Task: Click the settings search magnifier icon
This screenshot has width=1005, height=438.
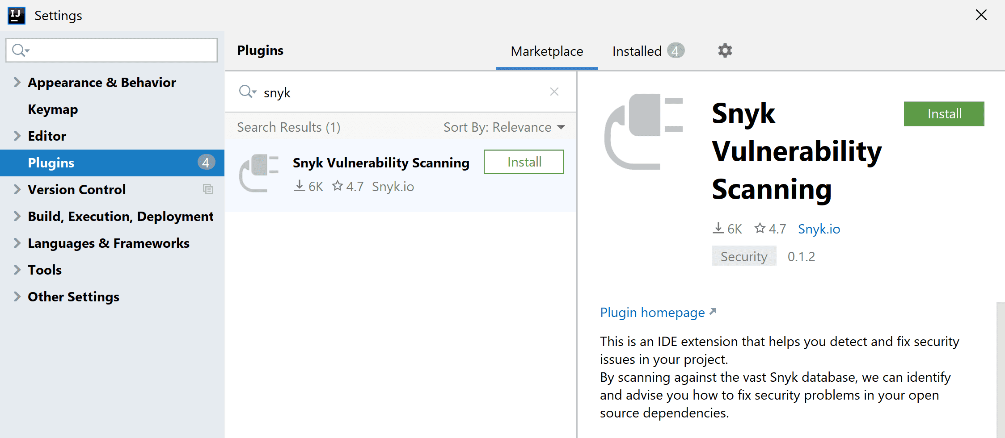Action: tap(20, 50)
